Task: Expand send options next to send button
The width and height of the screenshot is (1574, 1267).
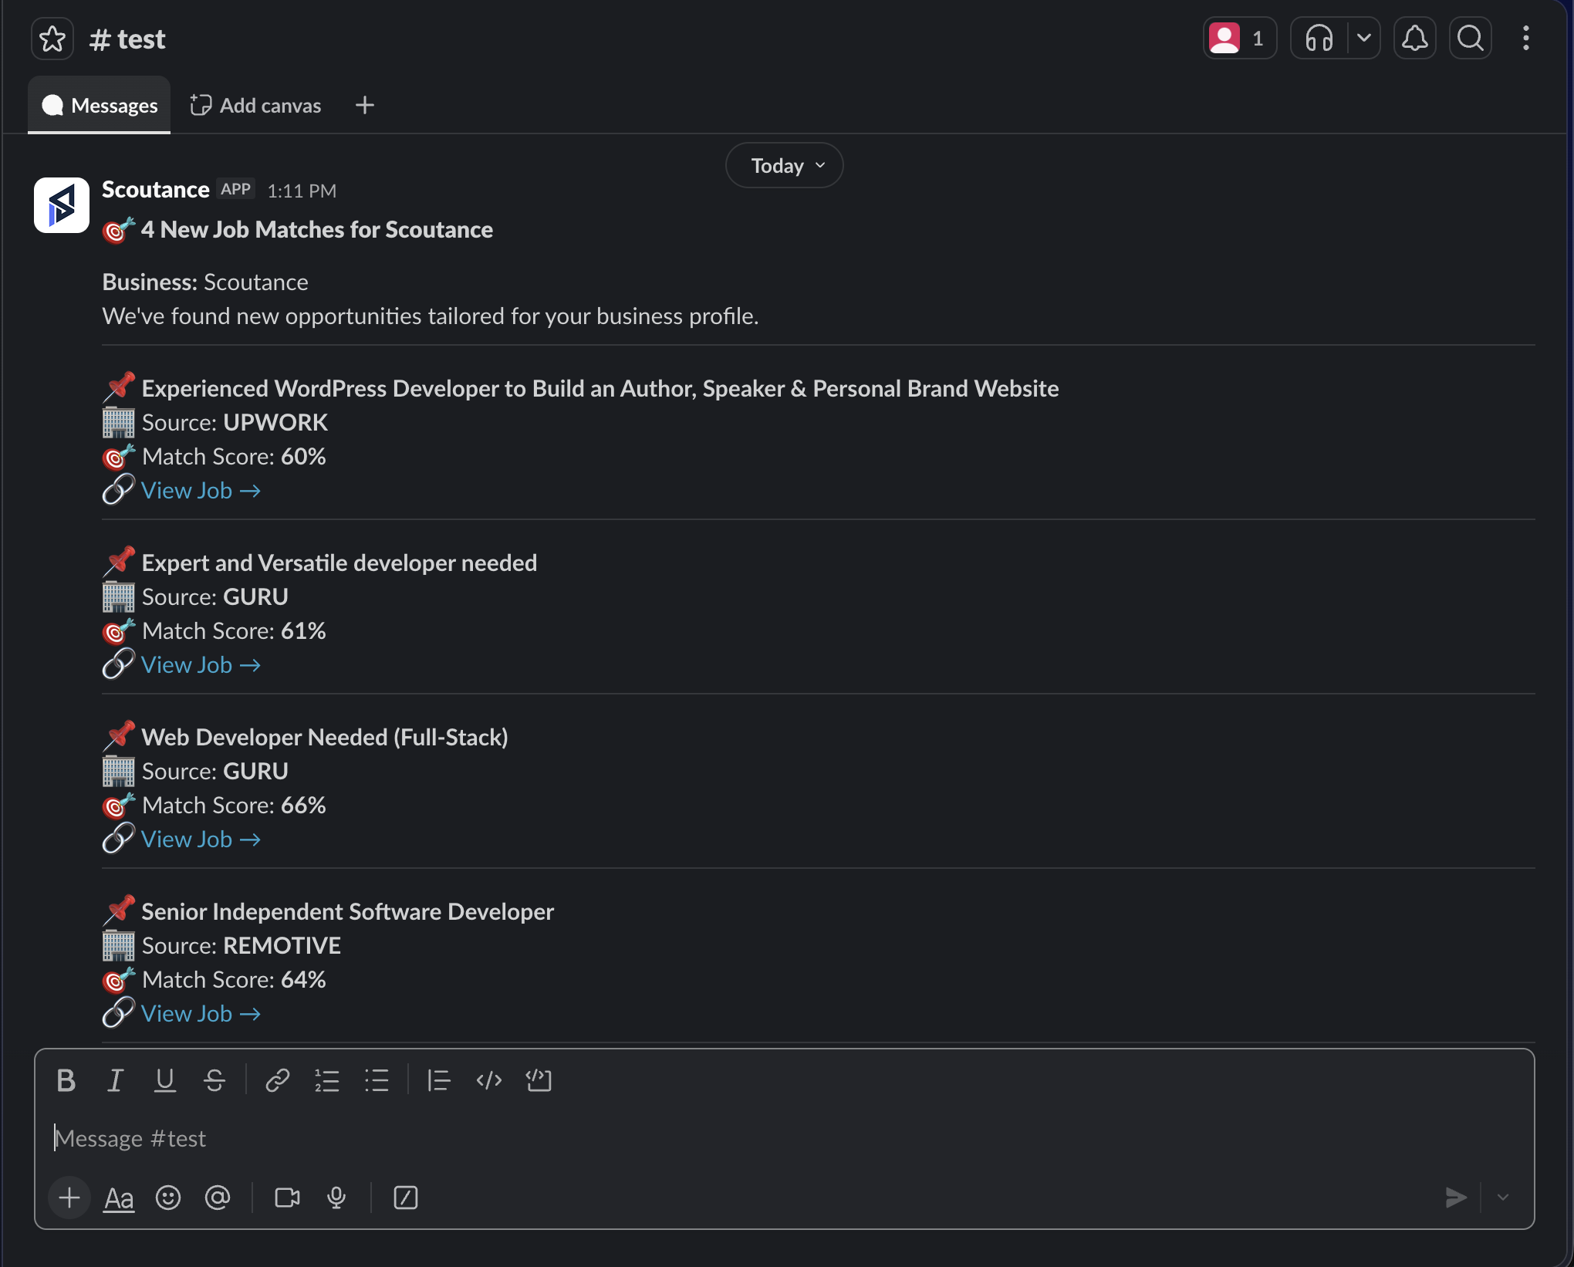Action: 1503,1198
